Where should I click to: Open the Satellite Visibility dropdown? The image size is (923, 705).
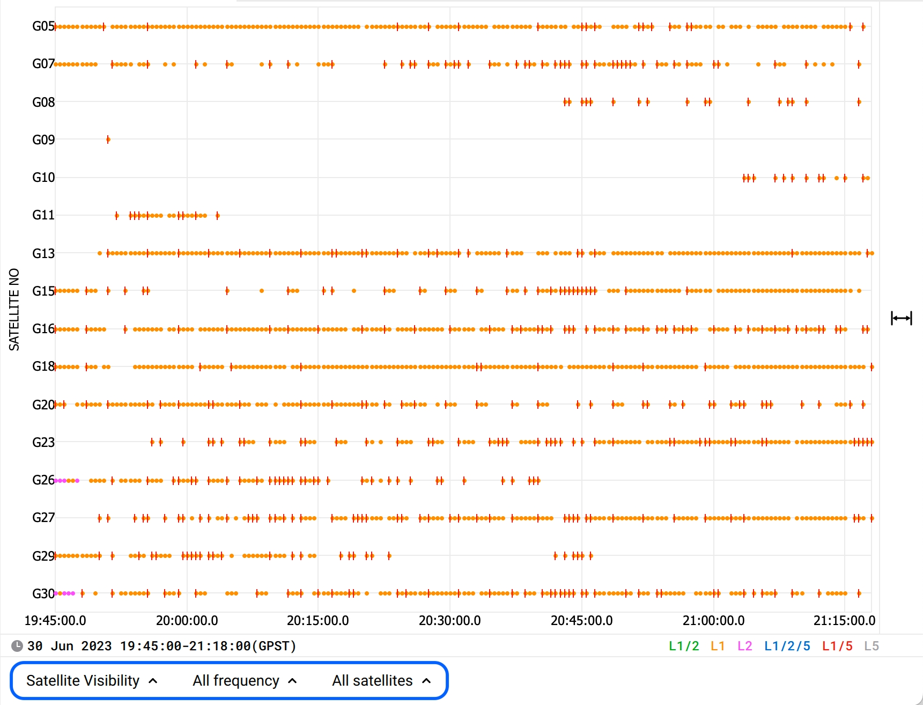click(x=92, y=681)
